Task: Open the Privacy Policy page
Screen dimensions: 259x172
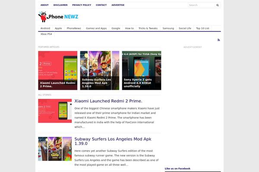Action: tap(82, 5)
